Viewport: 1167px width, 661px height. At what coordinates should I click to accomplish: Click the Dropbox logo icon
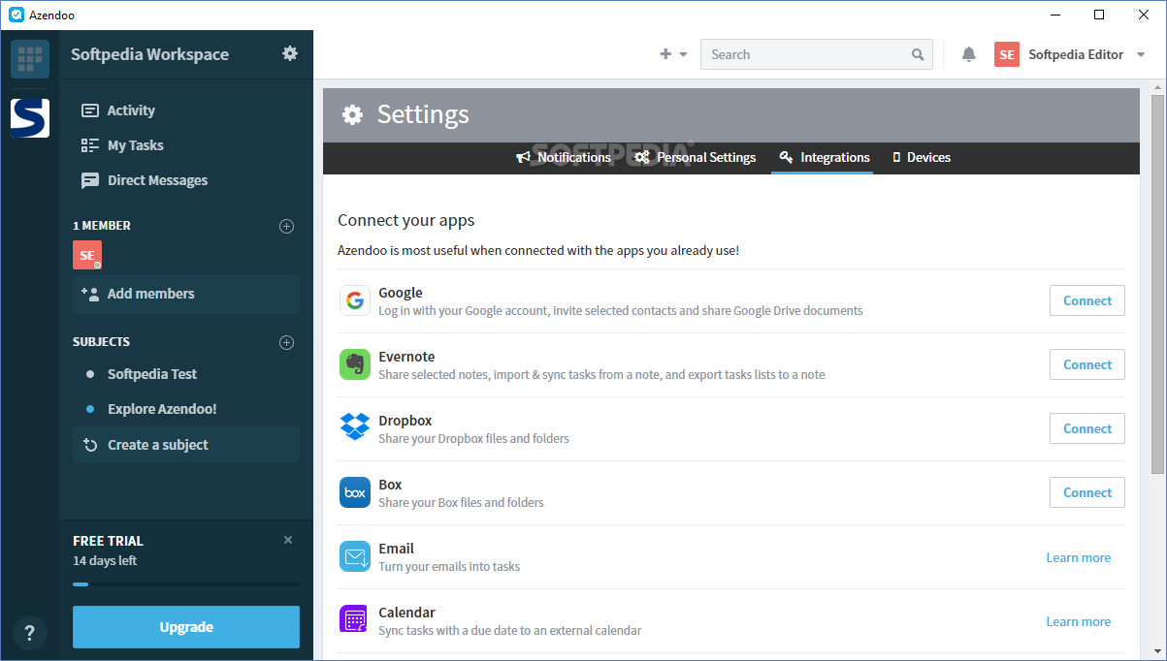click(355, 428)
